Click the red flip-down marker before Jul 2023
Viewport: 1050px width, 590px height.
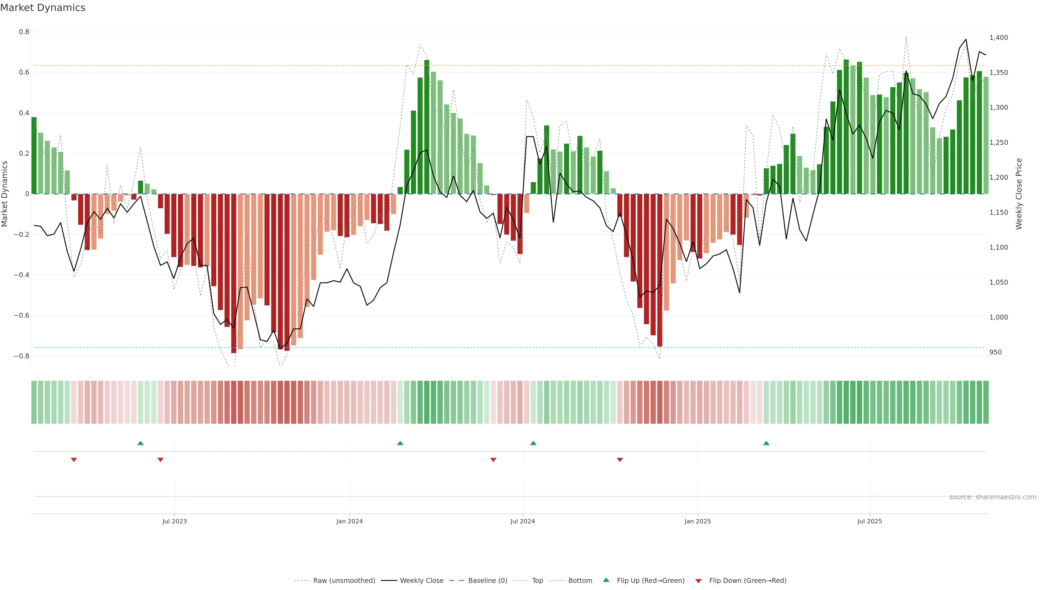(x=161, y=460)
